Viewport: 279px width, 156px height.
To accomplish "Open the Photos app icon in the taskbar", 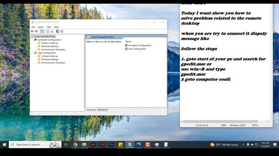I will 139,144.
